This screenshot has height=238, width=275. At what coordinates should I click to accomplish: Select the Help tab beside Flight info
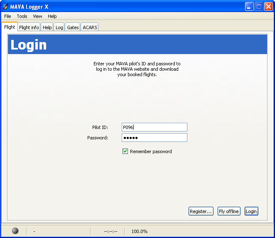tap(47, 27)
